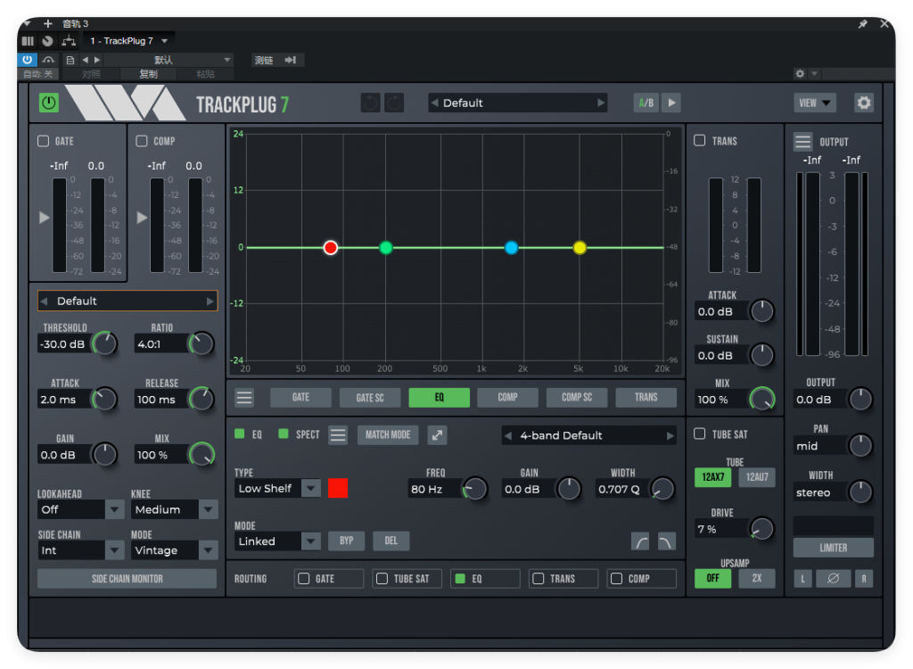Open the host gear settings icon
This screenshot has height=669, width=913.
pos(800,73)
